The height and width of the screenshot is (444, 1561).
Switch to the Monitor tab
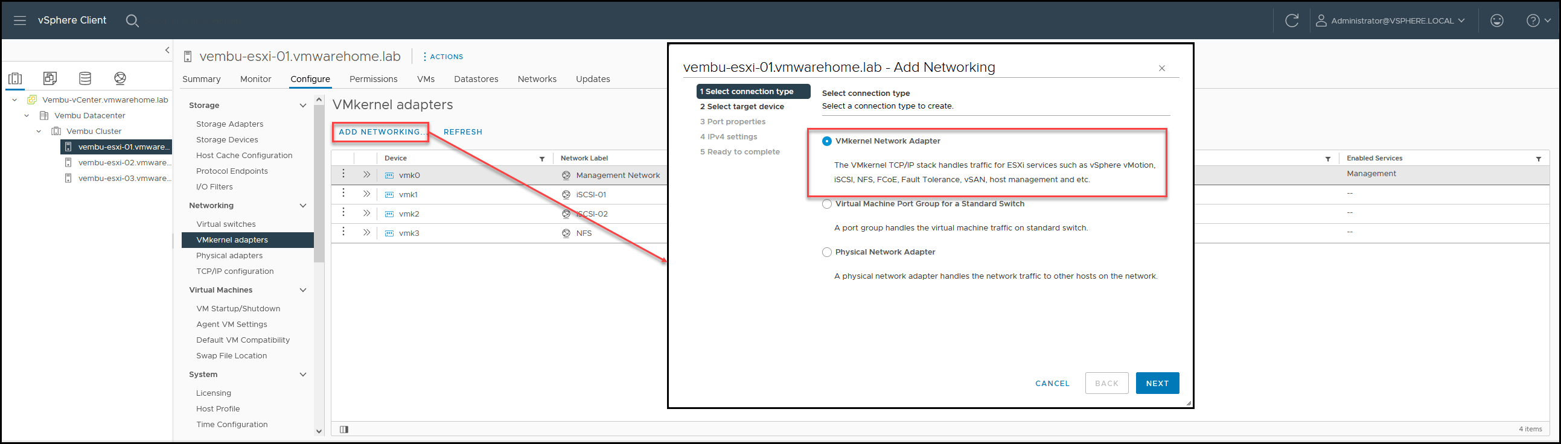(256, 79)
